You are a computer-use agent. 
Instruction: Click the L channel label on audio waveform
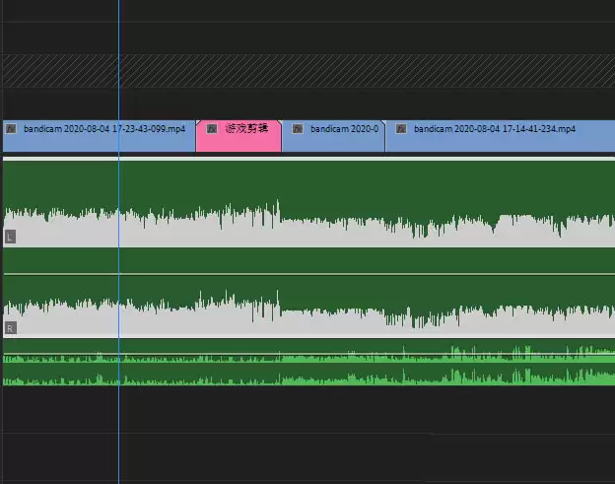pyautogui.click(x=10, y=237)
